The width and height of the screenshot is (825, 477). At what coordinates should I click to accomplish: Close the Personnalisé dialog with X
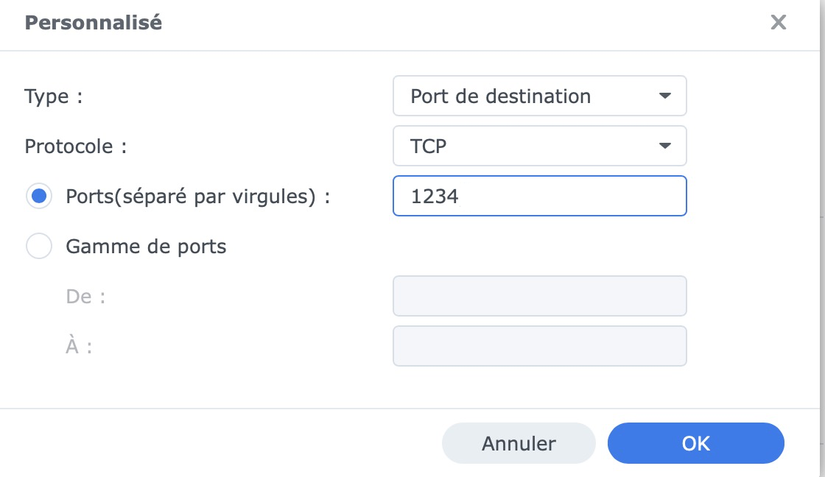(778, 23)
